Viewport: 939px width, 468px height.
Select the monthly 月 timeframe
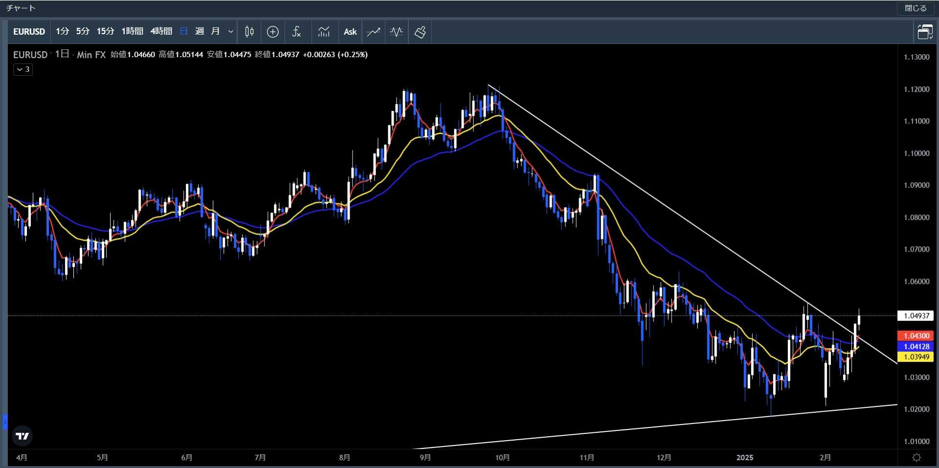[215, 31]
